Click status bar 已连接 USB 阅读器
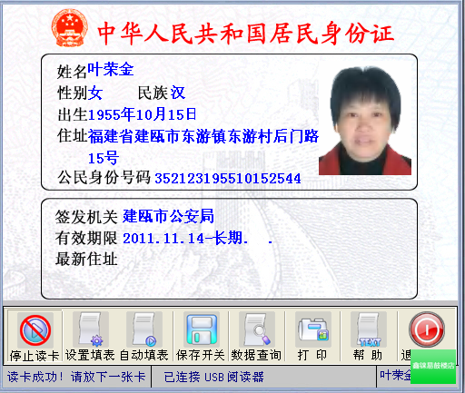The image size is (465, 393). (x=214, y=377)
